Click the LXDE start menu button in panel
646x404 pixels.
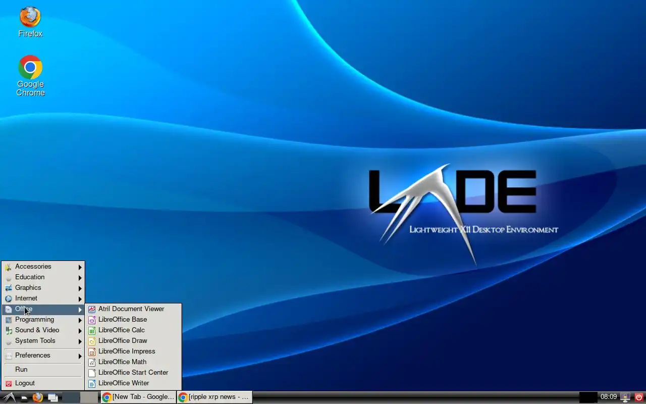point(9,397)
